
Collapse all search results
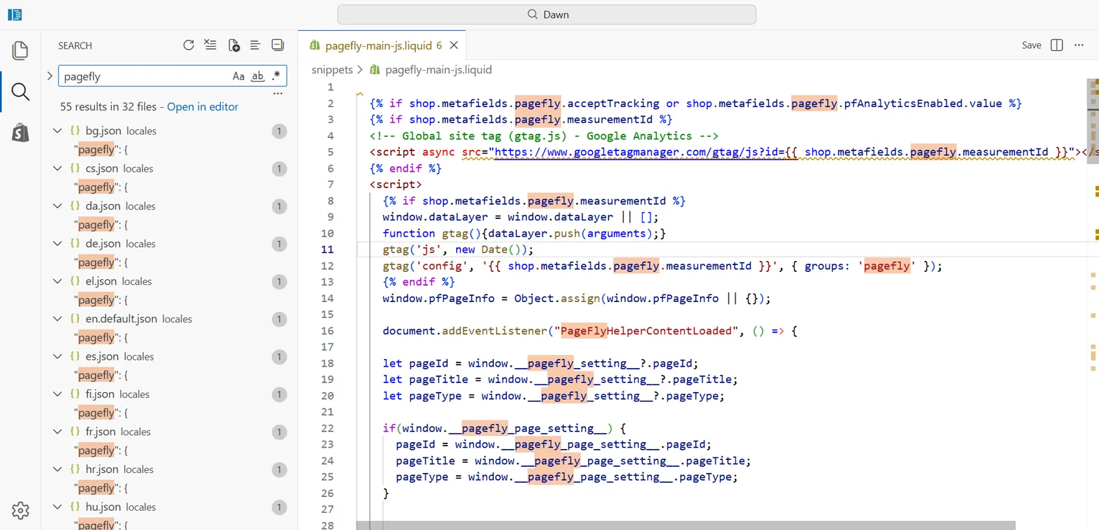[277, 45]
